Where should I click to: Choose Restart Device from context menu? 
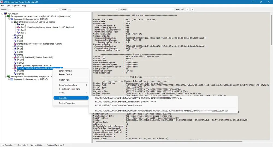click(71, 74)
